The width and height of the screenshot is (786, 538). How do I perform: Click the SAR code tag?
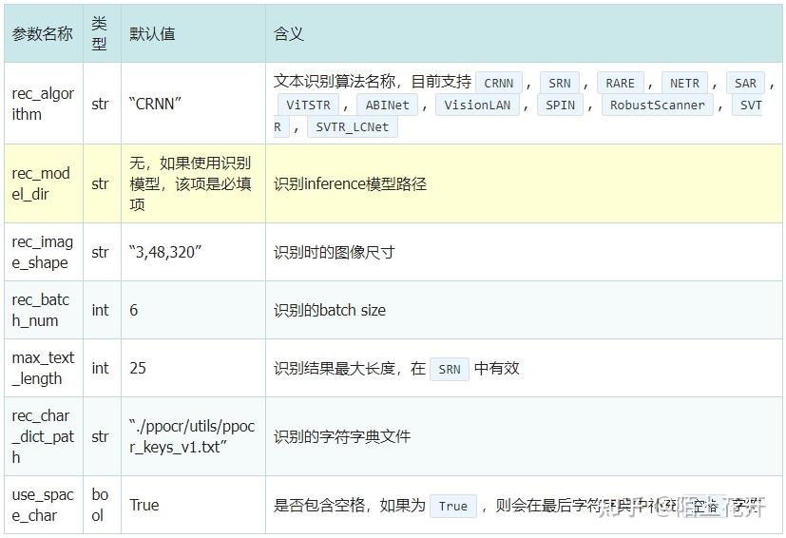[x=745, y=83]
